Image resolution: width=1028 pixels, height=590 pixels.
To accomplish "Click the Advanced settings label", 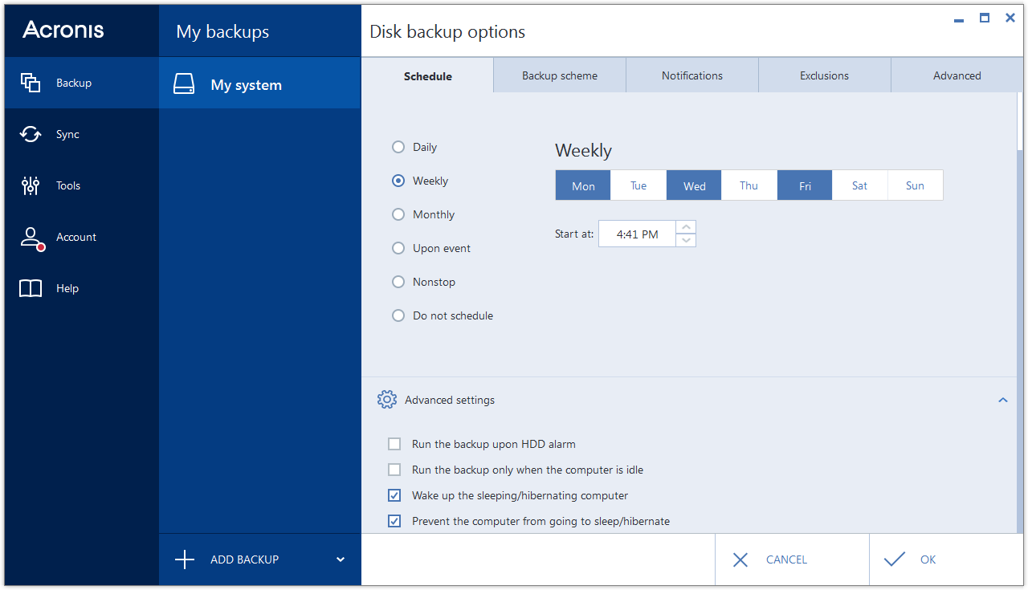I will tap(450, 400).
